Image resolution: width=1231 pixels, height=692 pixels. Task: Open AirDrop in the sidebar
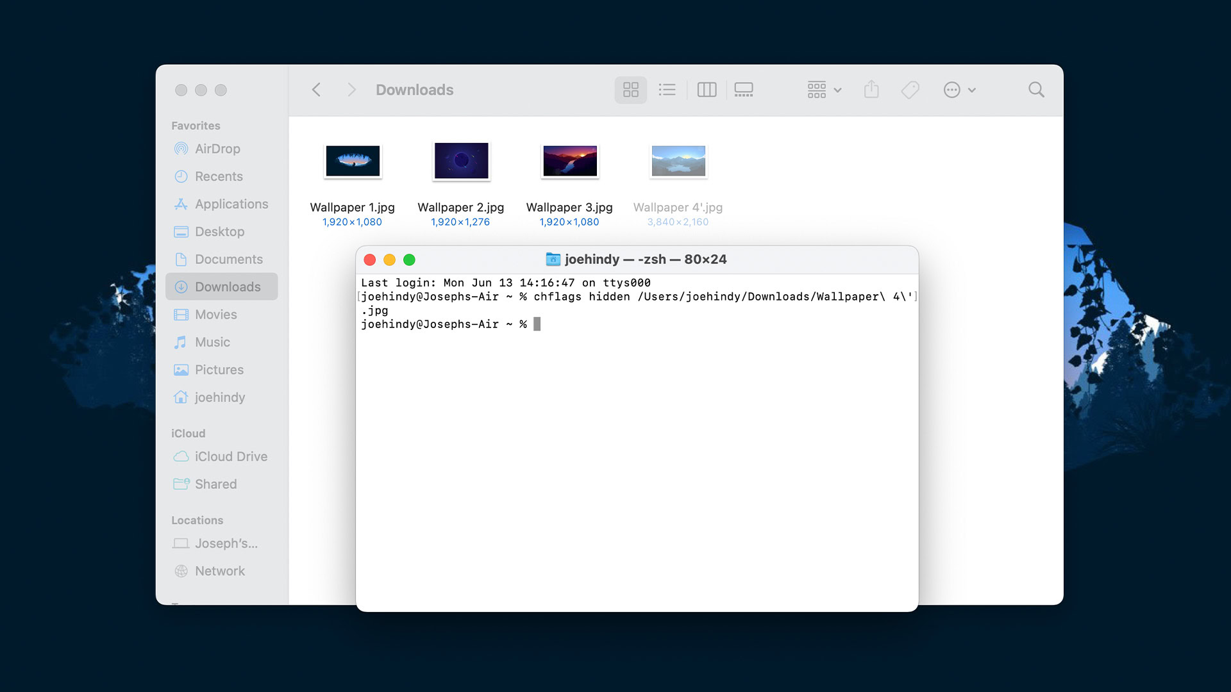[x=217, y=149]
